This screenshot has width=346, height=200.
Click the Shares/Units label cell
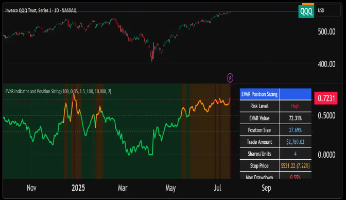coord(259,154)
